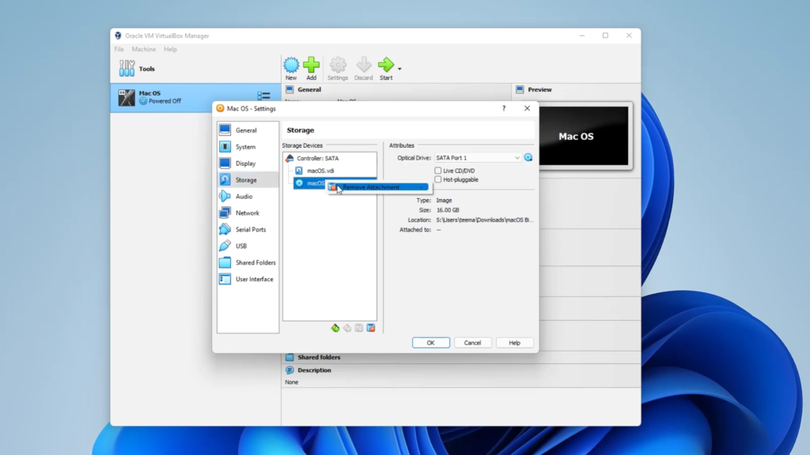Click the Powered Off status text
This screenshot has width=810, height=455.
click(x=165, y=101)
